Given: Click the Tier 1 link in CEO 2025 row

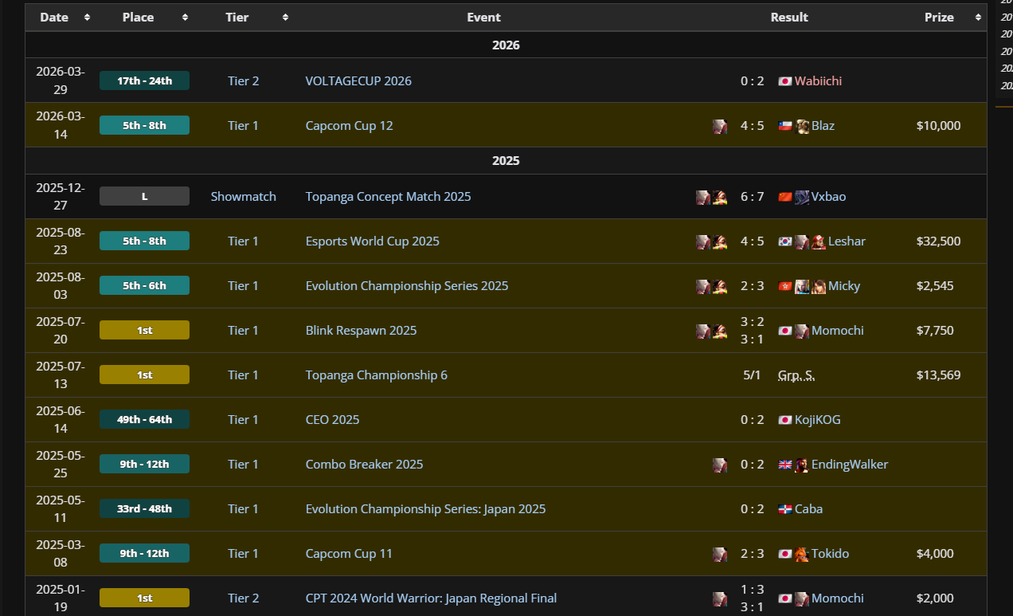Looking at the screenshot, I should click(x=243, y=420).
